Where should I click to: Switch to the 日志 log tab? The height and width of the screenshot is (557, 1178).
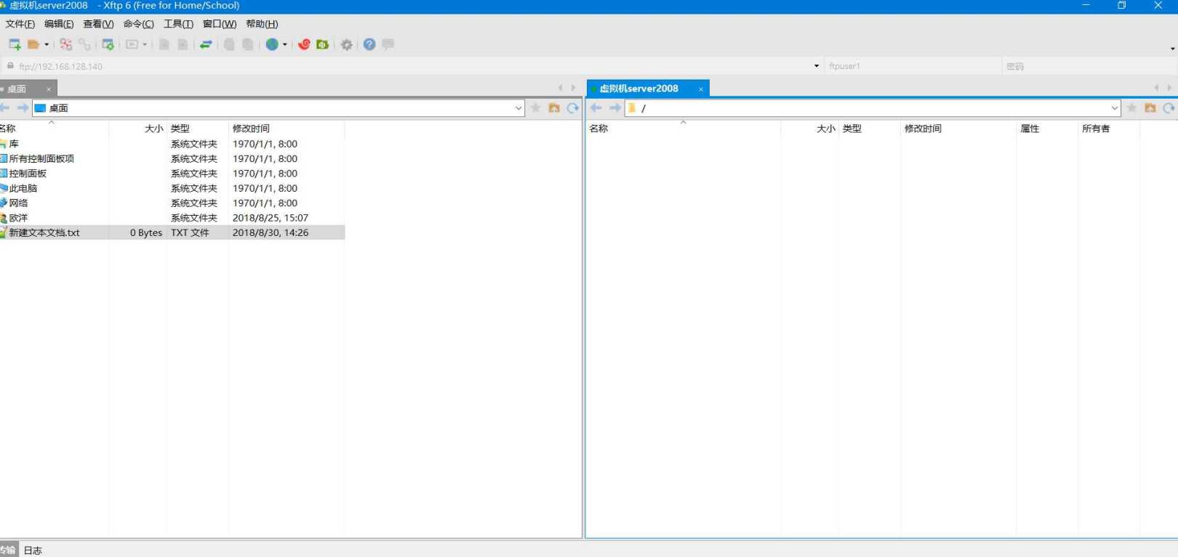coord(33,550)
